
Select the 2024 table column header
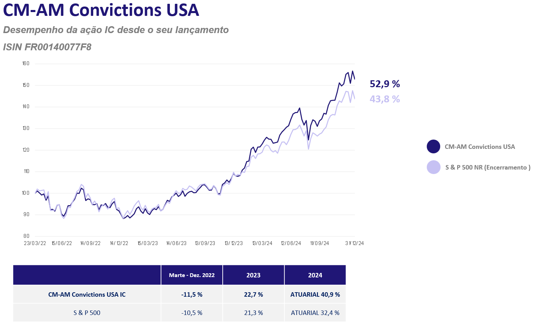[315, 275]
